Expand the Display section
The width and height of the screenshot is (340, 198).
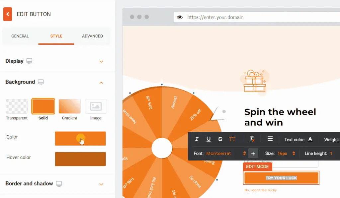coord(101,61)
